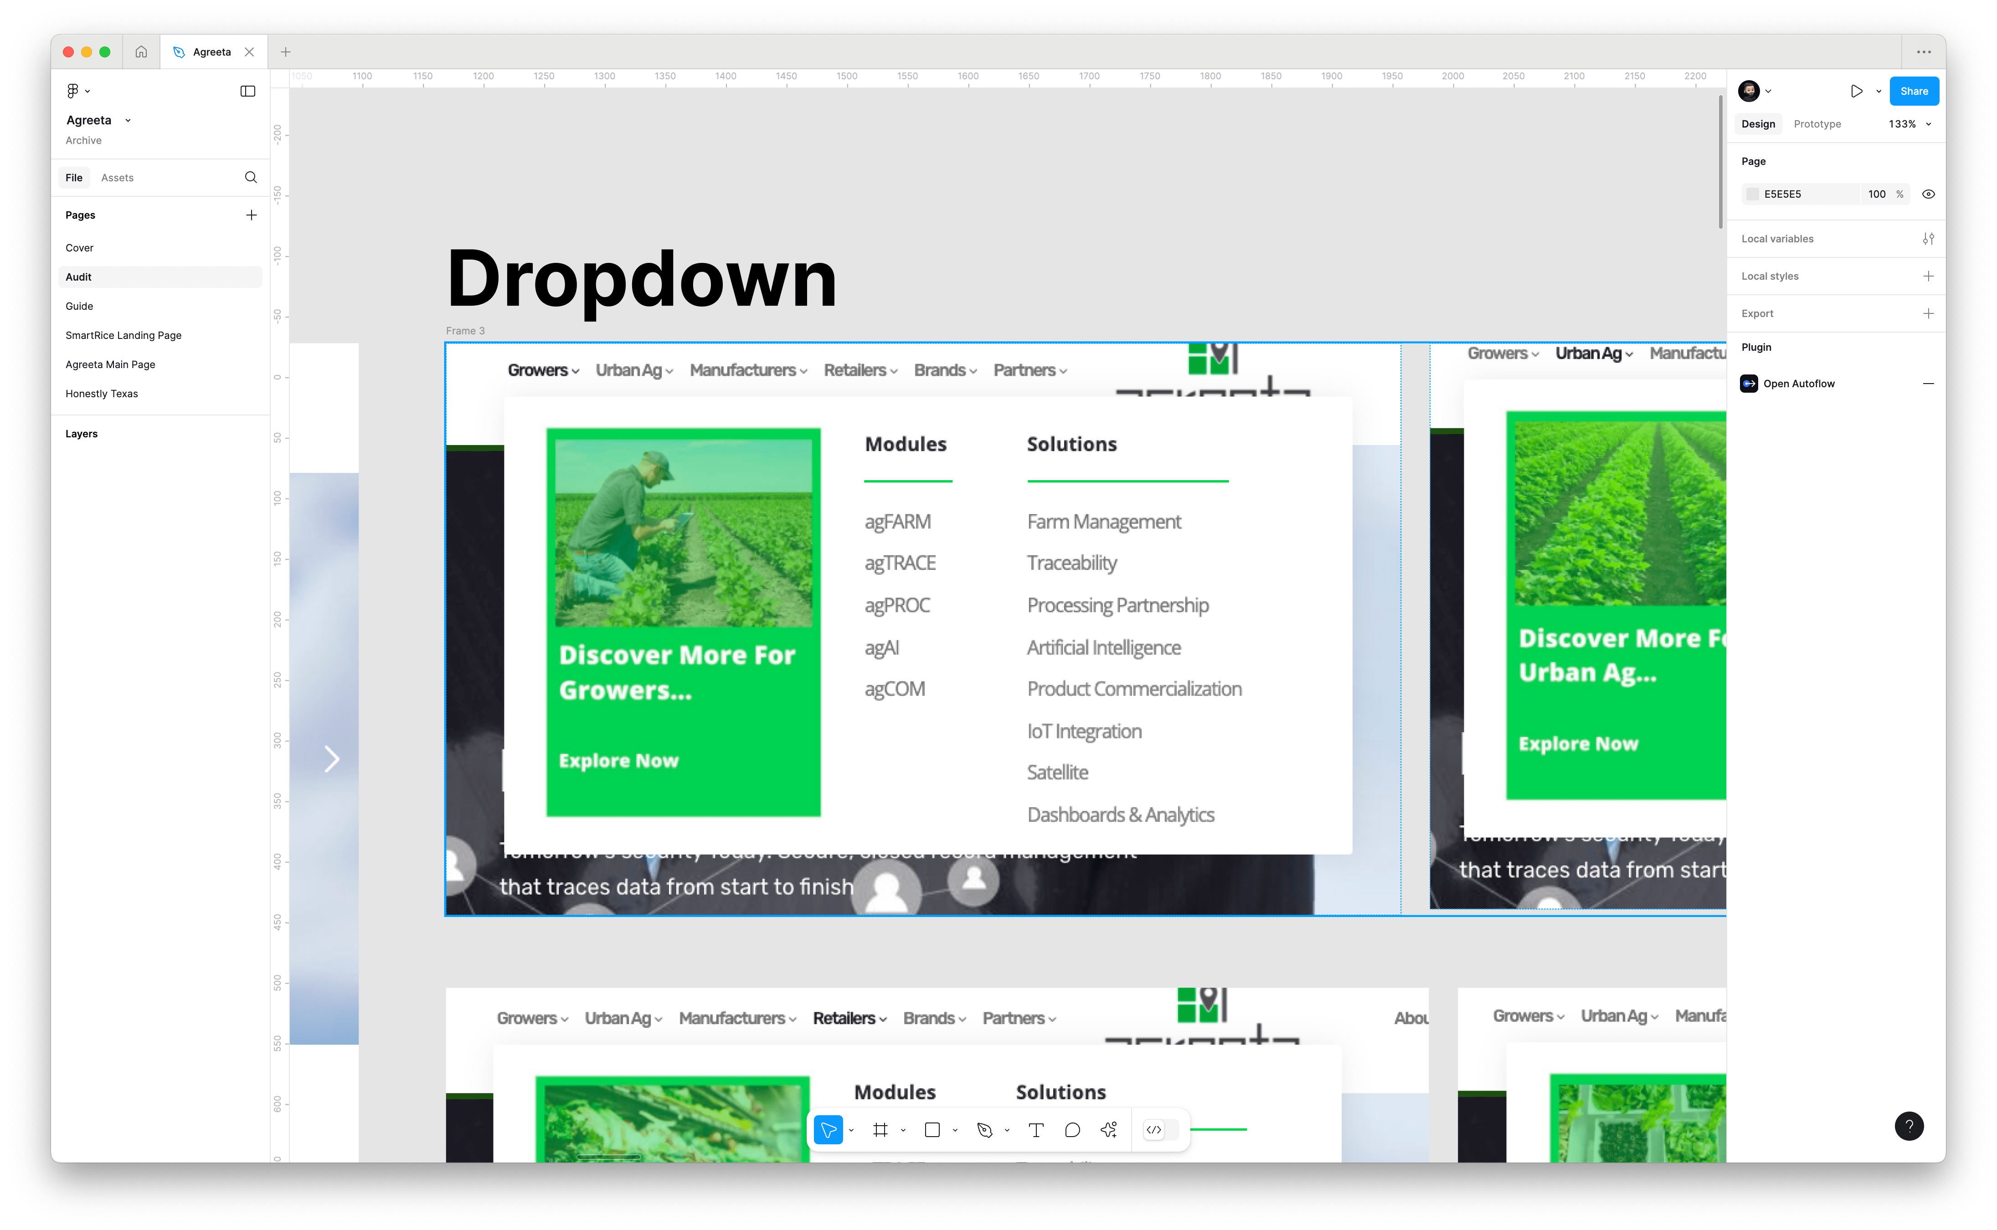The width and height of the screenshot is (1997, 1230).
Task: Open the three-dot overflow menu
Action: pyautogui.click(x=1924, y=52)
